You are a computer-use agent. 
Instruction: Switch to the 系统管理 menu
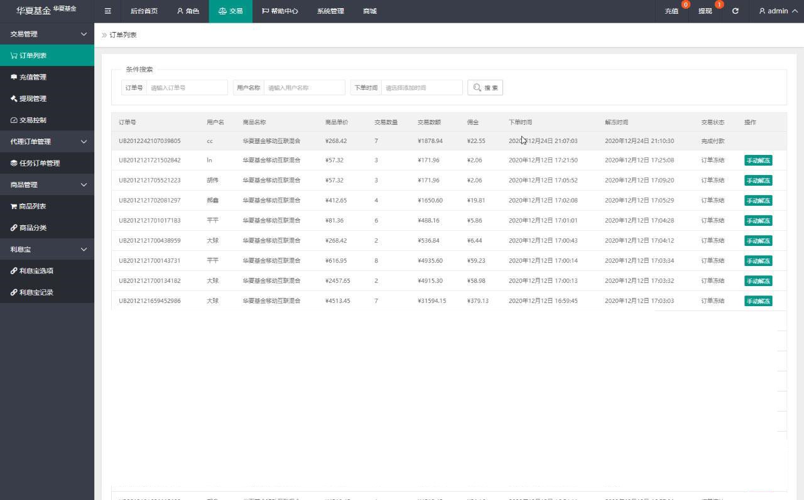330,11
